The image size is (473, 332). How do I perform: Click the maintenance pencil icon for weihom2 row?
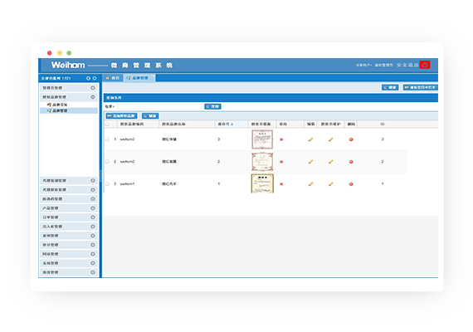tap(331, 162)
